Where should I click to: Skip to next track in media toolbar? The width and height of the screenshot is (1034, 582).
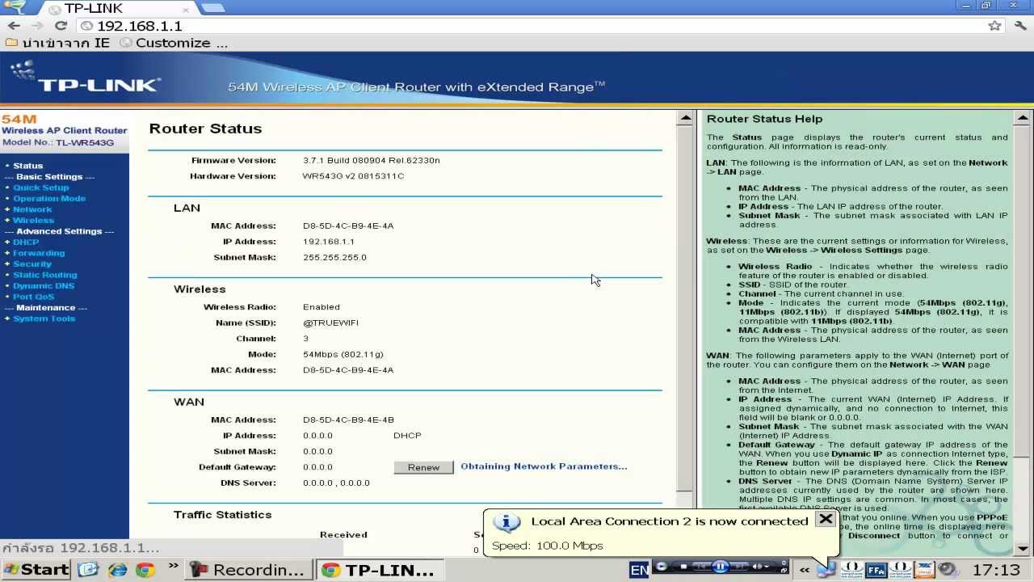[x=739, y=566]
